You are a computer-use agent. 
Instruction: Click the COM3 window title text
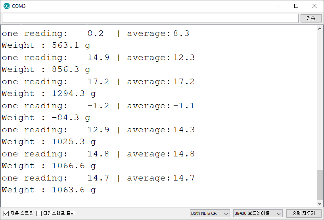[19, 6]
